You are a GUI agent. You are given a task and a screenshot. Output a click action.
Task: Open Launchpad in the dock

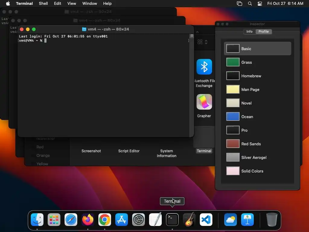point(54,220)
